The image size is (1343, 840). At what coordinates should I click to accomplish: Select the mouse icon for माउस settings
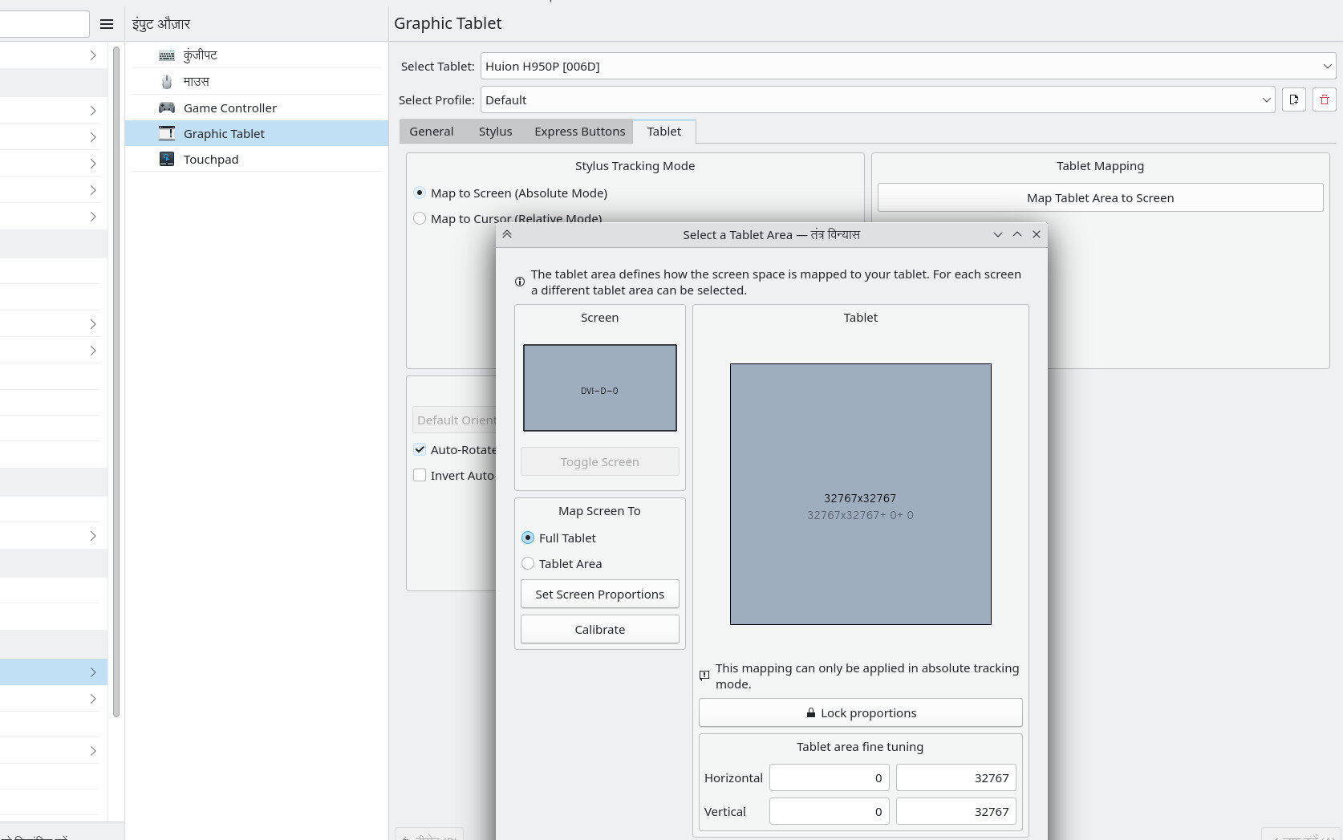point(166,80)
